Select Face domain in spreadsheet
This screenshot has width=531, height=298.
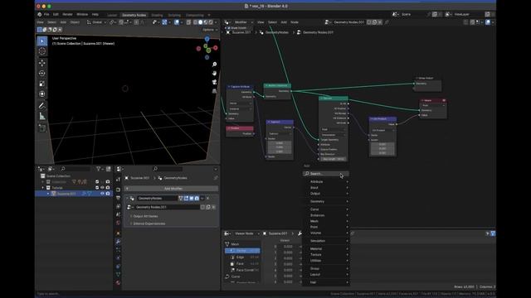pyautogui.click(x=242, y=263)
